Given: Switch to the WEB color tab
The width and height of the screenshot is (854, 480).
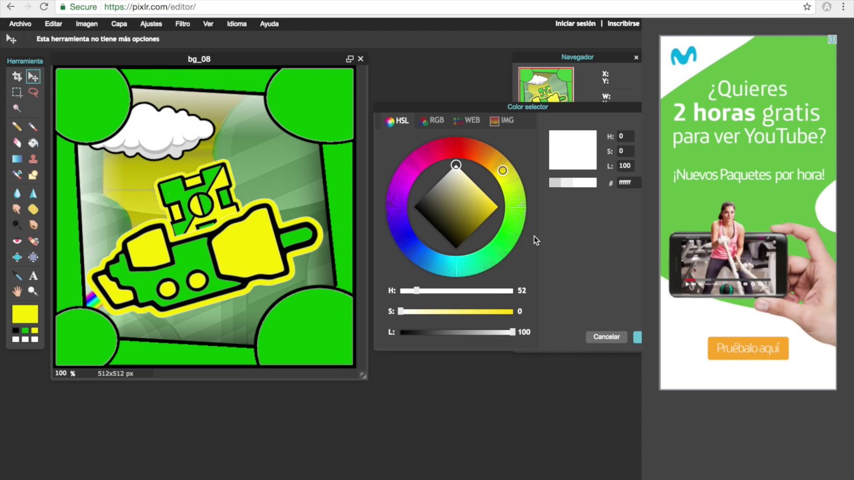Looking at the screenshot, I should coord(467,121).
